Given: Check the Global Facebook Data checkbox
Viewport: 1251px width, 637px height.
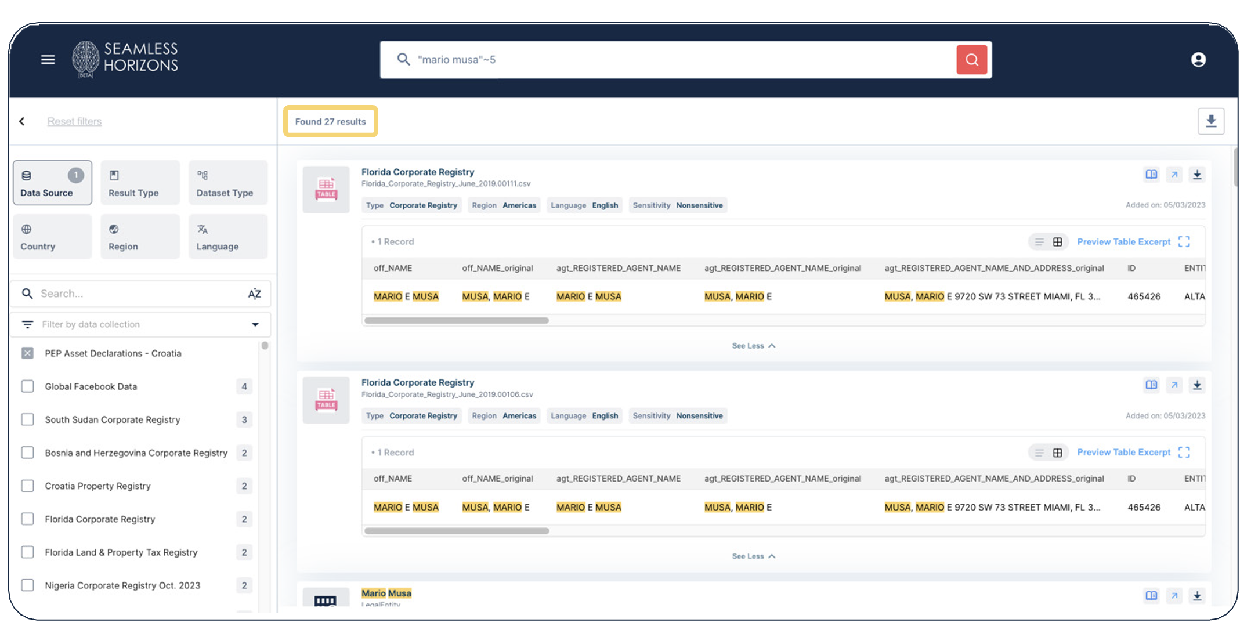Looking at the screenshot, I should pyautogui.click(x=27, y=386).
